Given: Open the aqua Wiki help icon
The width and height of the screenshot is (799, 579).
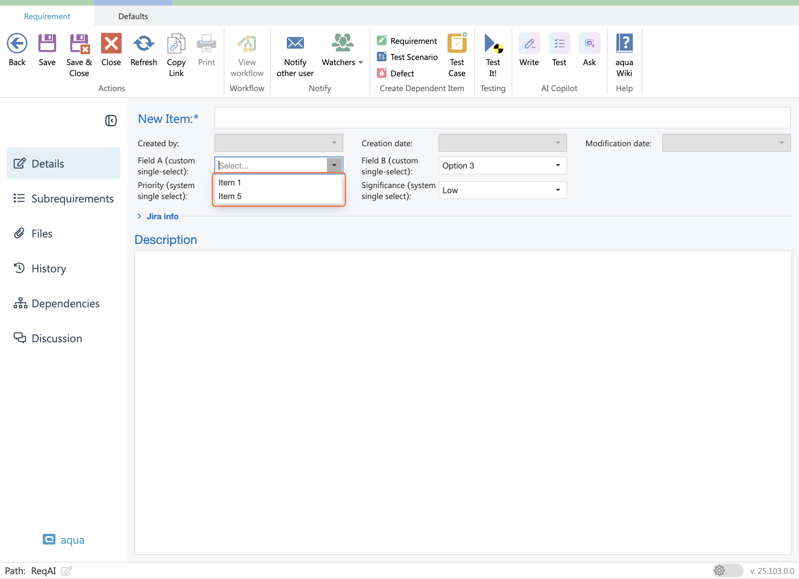Looking at the screenshot, I should point(624,44).
